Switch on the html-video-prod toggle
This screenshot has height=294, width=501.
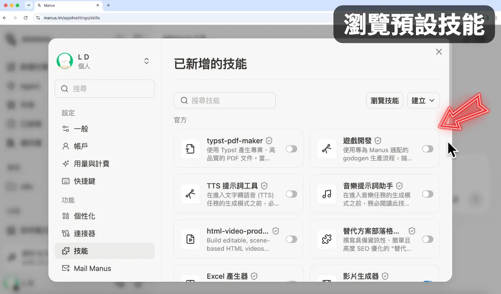pos(292,239)
